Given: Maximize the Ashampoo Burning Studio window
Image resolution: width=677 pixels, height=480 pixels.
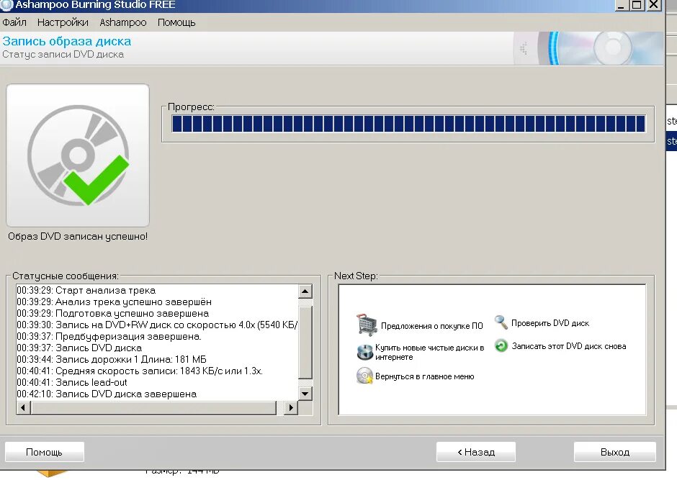Looking at the screenshot, I should (637, 5).
